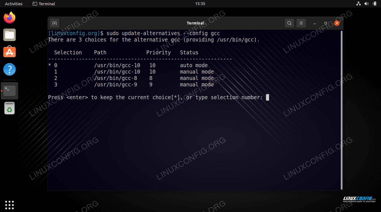The height and width of the screenshot is (212, 381).
Task: Click 'auto mode' status text
Action: point(194,65)
